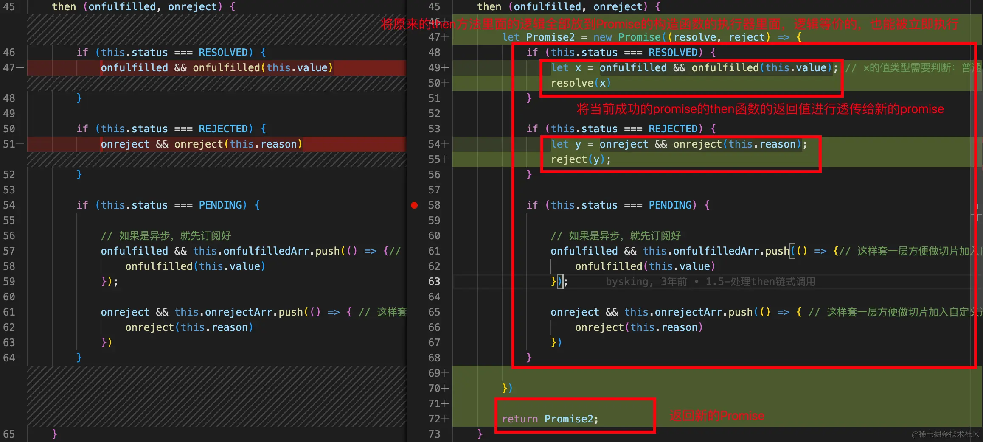The width and height of the screenshot is (983, 442).
Task: Click gutter line number "49+" in modified pane
Action: click(x=438, y=68)
